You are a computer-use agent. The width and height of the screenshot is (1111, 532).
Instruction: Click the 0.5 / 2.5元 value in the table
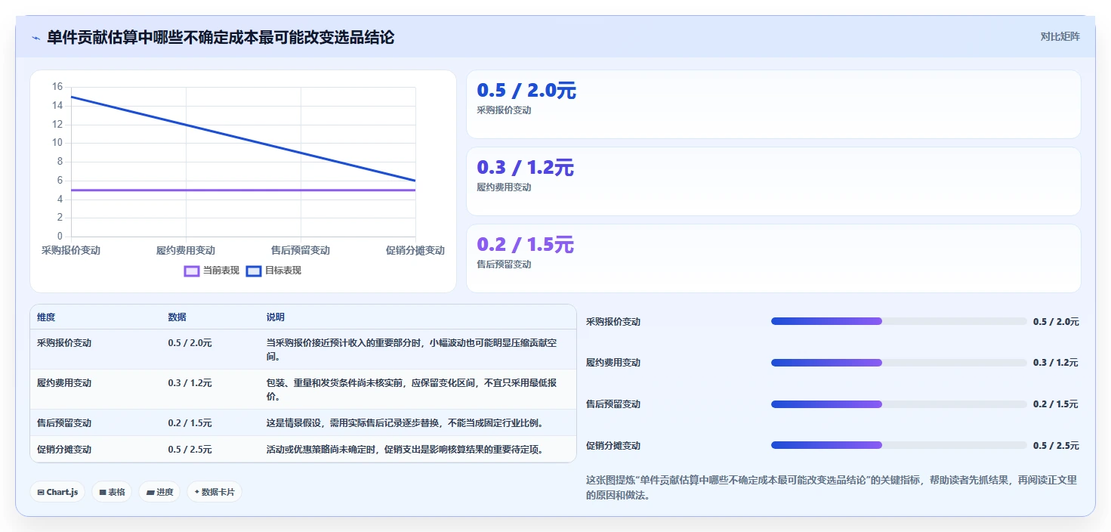(190, 449)
